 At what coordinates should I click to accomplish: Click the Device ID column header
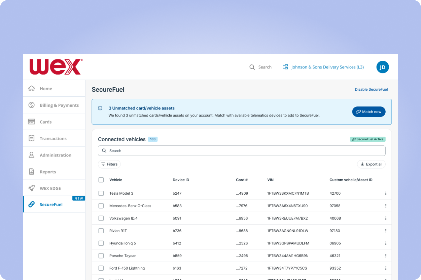coord(181,180)
